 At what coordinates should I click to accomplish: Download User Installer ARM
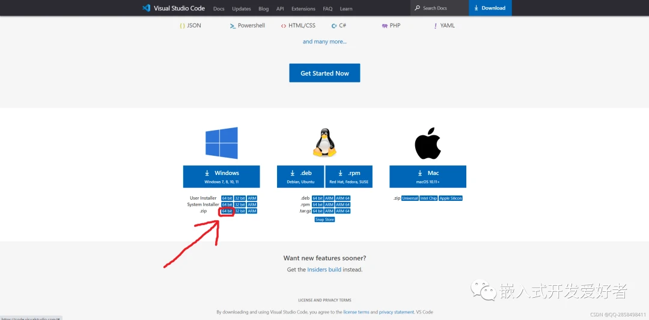click(252, 198)
